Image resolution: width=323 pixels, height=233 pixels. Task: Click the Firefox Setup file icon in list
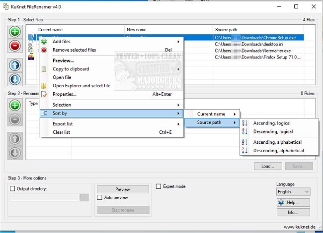click(x=31, y=57)
